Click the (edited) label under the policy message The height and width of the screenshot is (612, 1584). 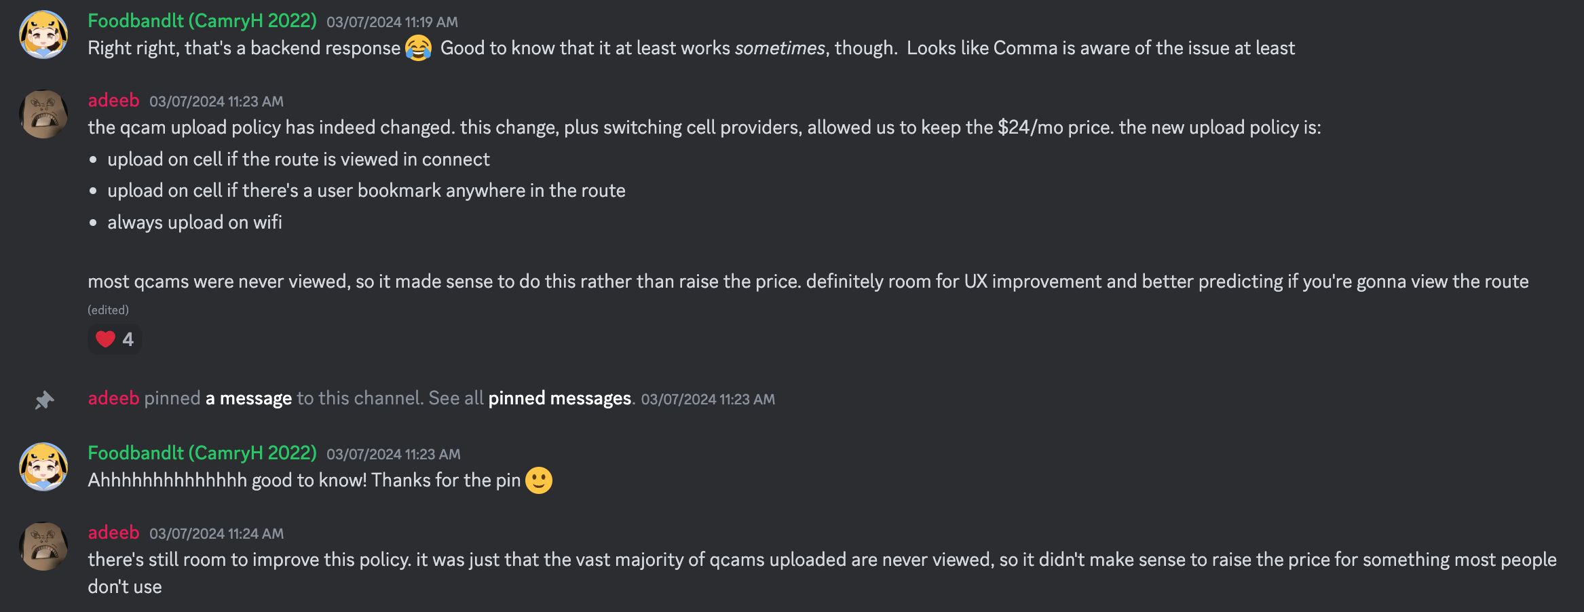point(108,310)
